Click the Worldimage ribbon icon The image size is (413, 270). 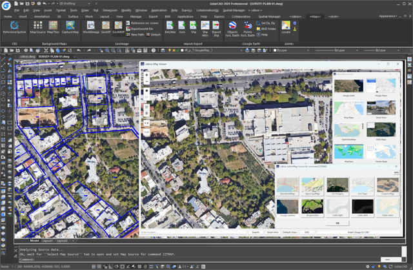[x=91, y=27]
